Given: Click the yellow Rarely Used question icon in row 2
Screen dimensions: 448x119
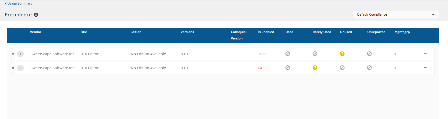Looking at the screenshot, I should 315,68.
